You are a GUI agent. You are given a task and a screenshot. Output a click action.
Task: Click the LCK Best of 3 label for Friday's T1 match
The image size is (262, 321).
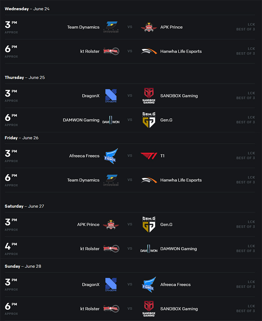[246, 156]
